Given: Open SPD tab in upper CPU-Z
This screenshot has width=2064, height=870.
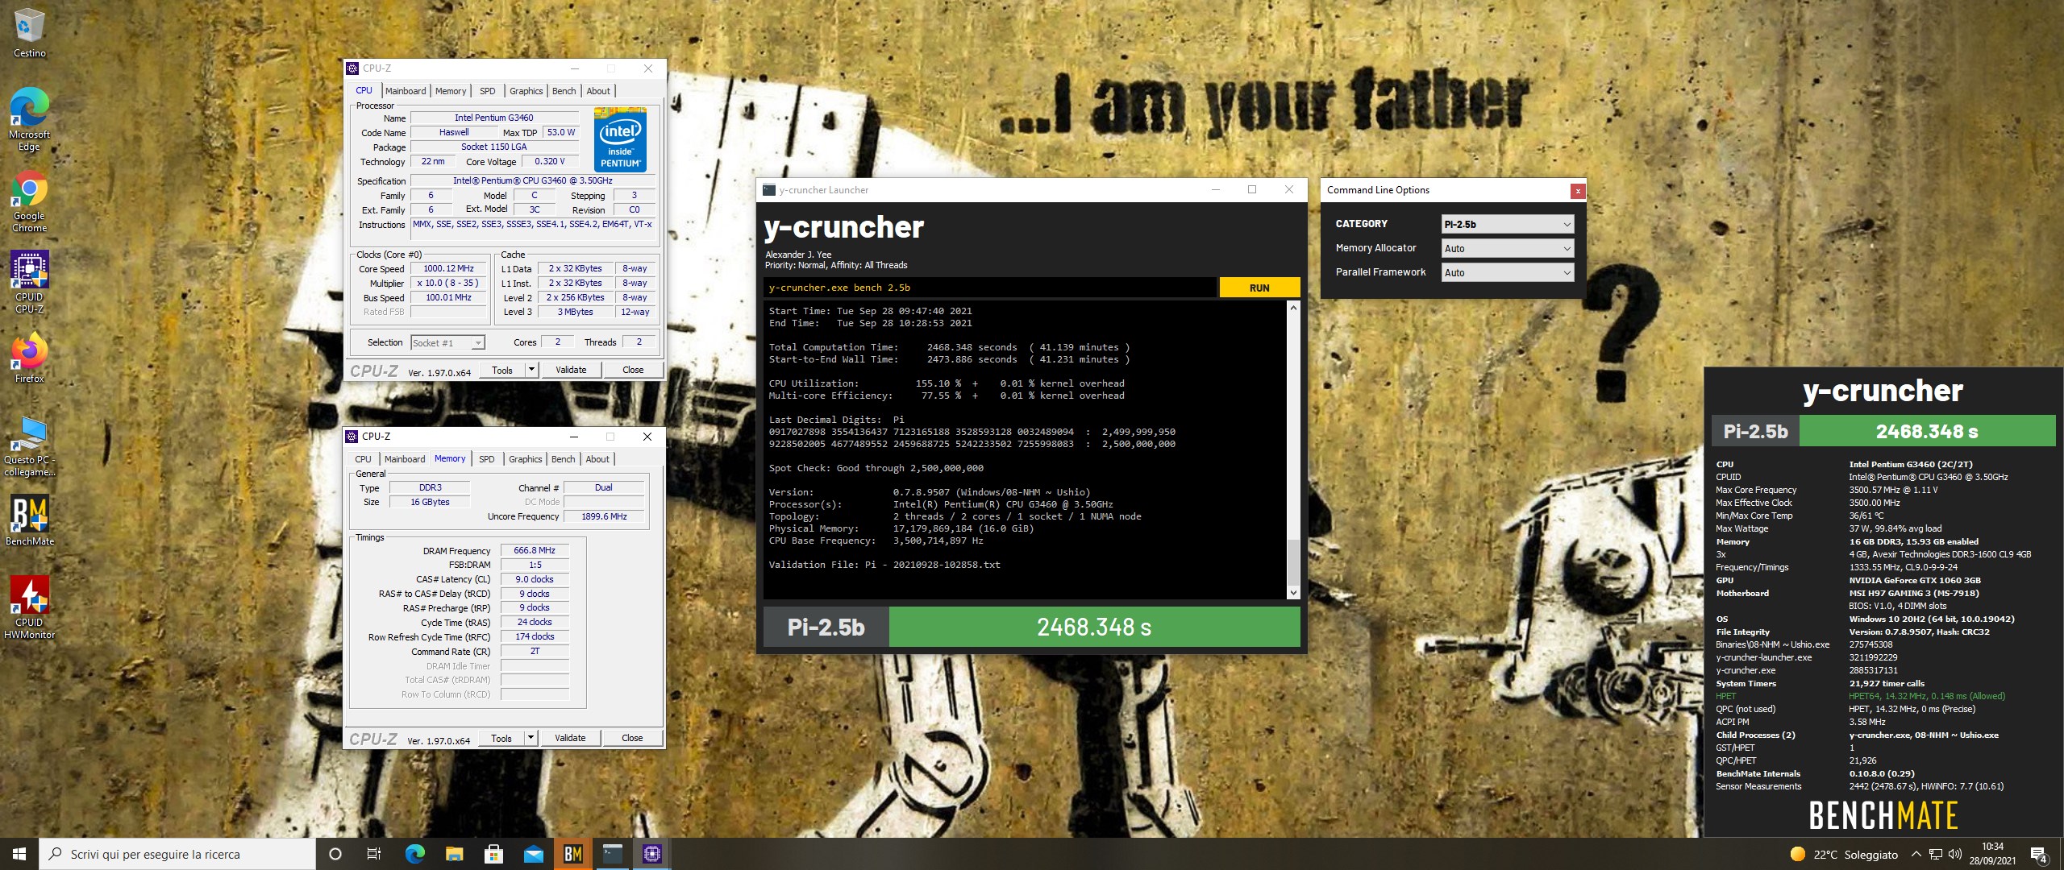Looking at the screenshot, I should tap(488, 91).
